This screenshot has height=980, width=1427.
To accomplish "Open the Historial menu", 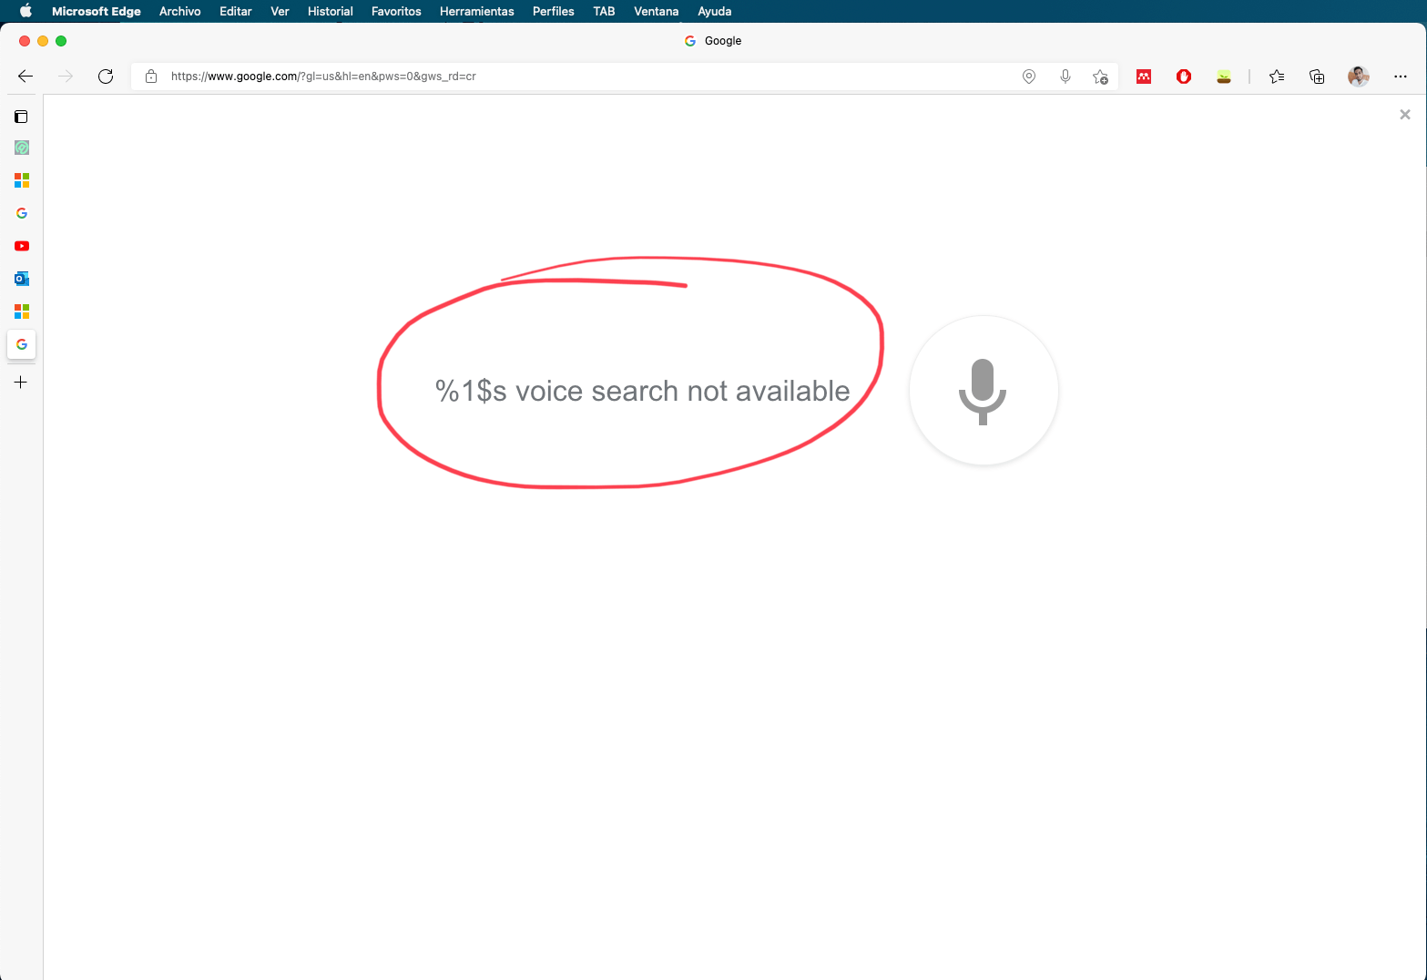I will click(x=330, y=11).
